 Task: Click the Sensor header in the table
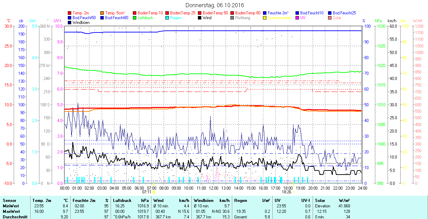point(9,201)
